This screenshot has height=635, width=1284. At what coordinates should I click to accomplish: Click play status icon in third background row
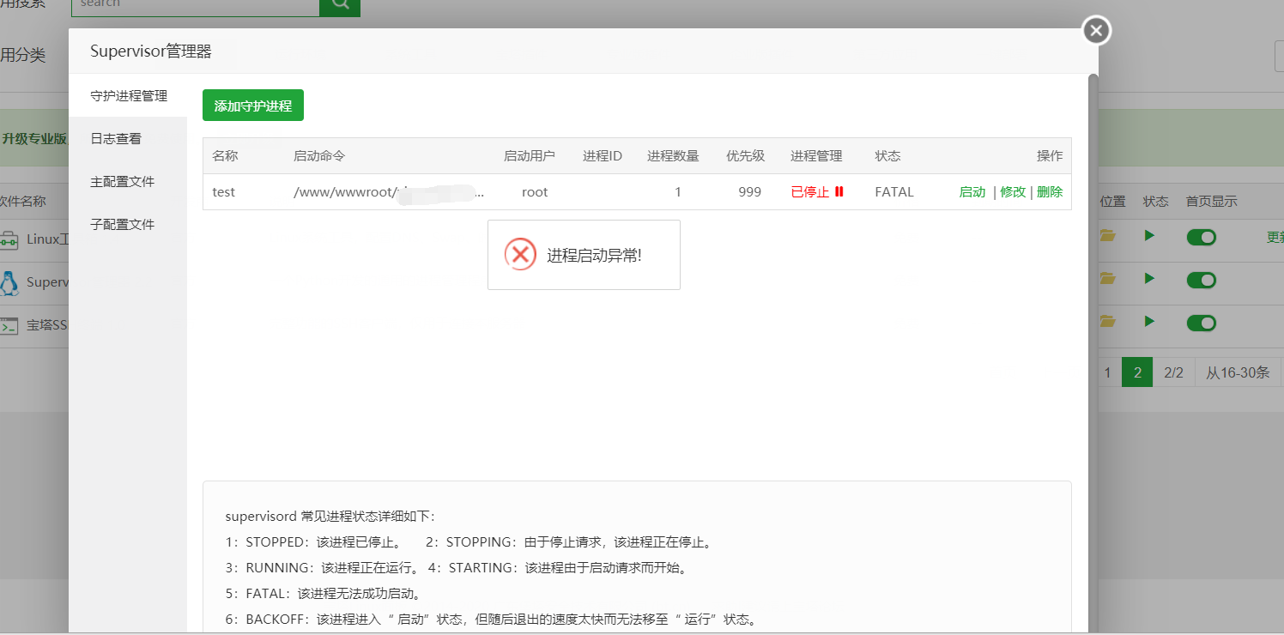click(x=1149, y=321)
